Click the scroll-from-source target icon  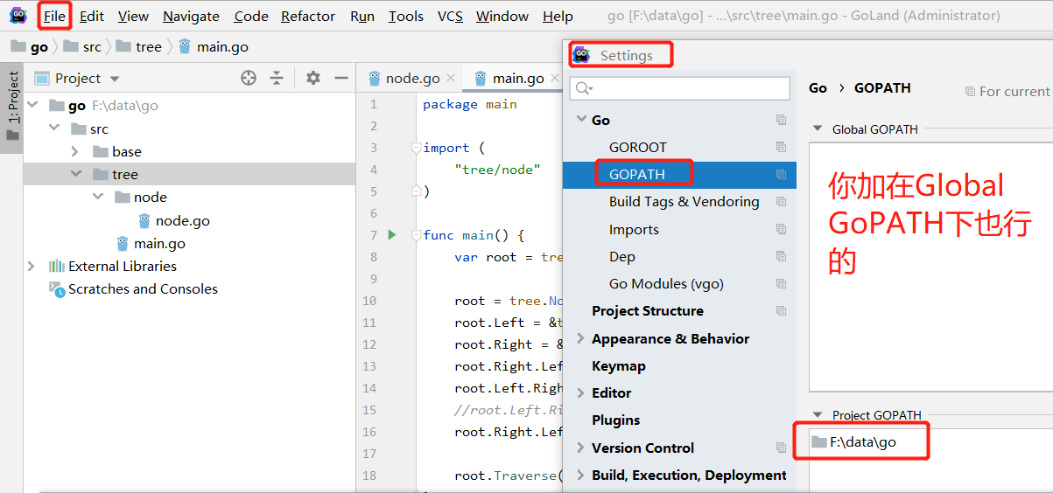[x=249, y=78]
